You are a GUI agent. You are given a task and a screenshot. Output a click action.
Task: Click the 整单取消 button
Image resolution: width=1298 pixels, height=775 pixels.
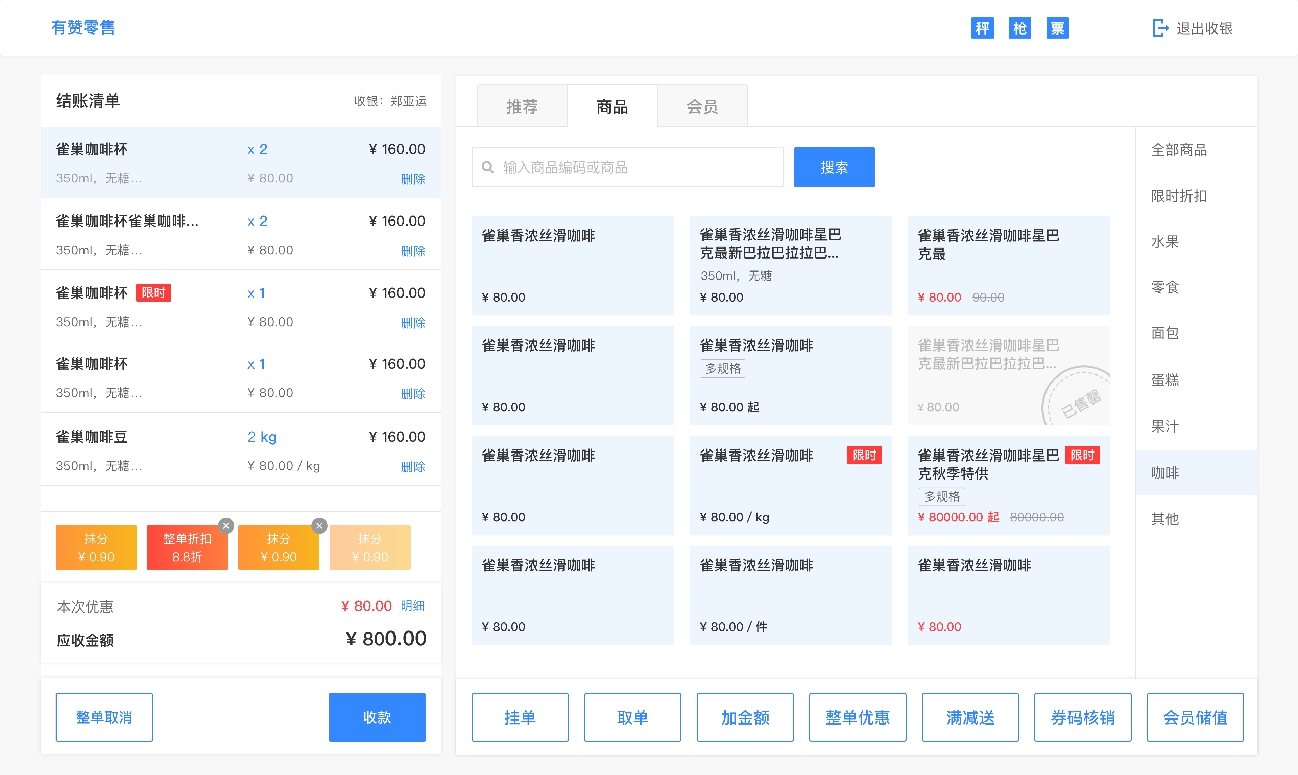[x=104, y=717]
